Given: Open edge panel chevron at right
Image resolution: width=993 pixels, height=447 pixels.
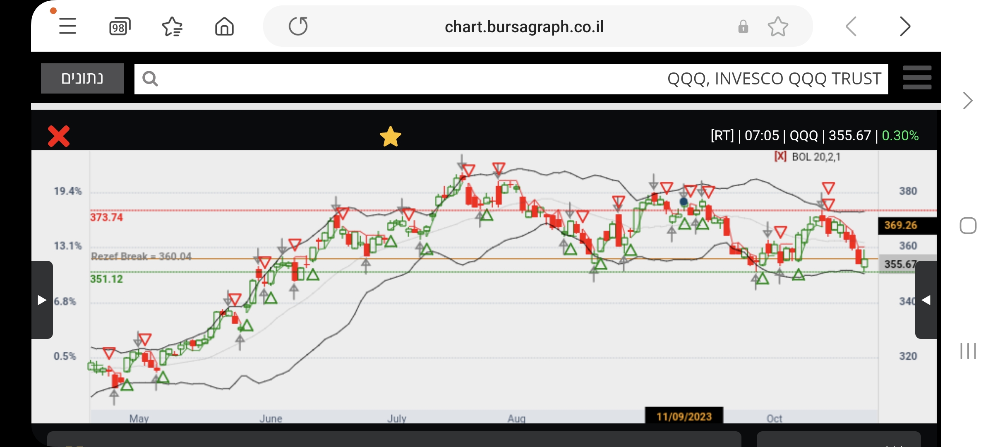Looking at the screenshot, I should click(x=967, y=101).
